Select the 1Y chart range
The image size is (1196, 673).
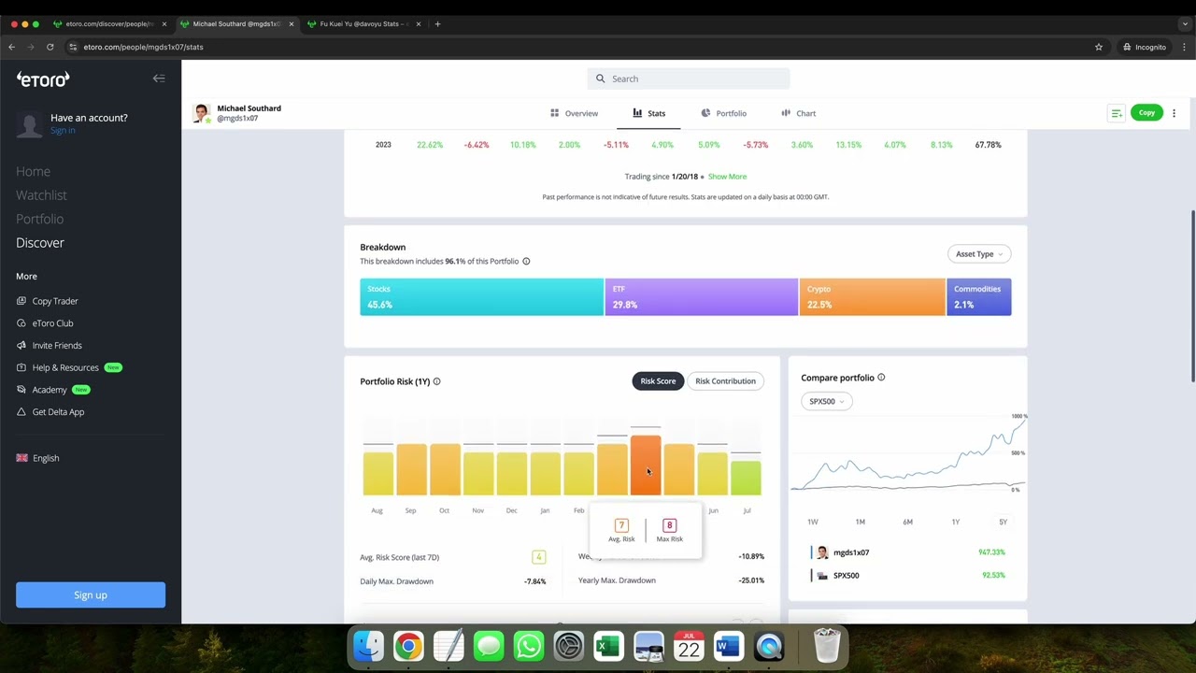pyautogui.click(x=955, y=522)
